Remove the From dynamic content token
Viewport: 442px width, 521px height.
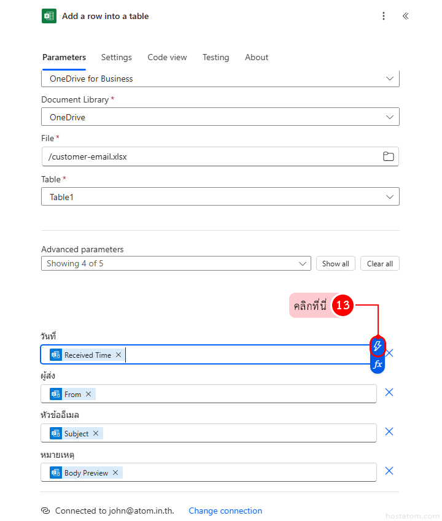(88, 394)
